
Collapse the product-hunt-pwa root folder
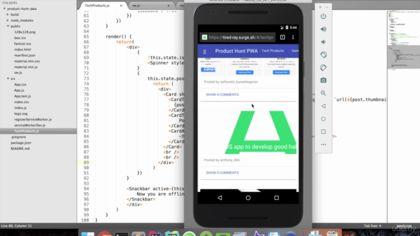point(5,9)
